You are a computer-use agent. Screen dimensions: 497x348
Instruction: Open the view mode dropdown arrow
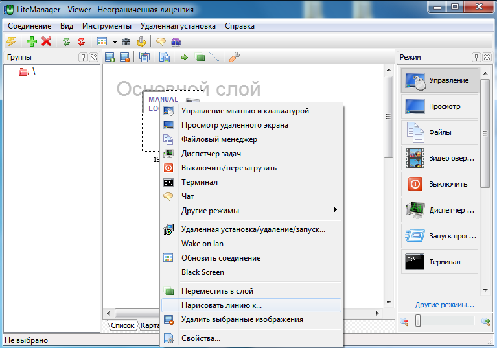[x=115, y=42]
